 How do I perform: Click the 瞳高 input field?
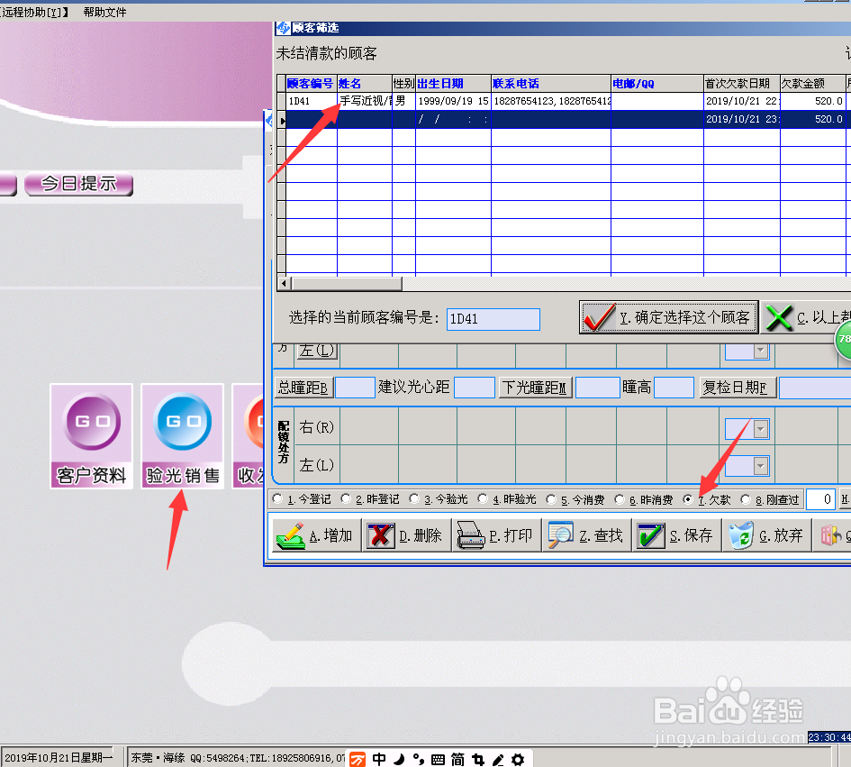(x=674, y=388)
